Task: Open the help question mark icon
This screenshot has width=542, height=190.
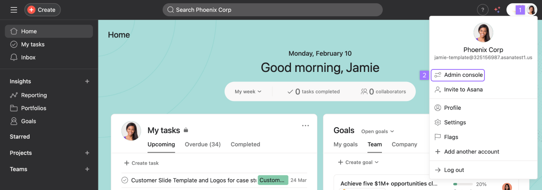Action: [x=482, y=10]
